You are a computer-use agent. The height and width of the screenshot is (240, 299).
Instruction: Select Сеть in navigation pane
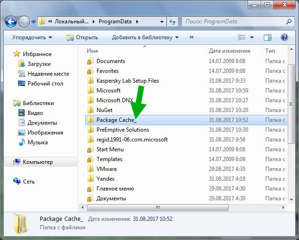tap(24, 182)
